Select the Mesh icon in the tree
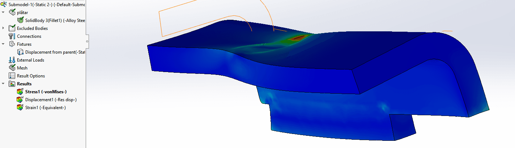The height and width of the screenshot is (148, 515). click(x=12, y=68)
